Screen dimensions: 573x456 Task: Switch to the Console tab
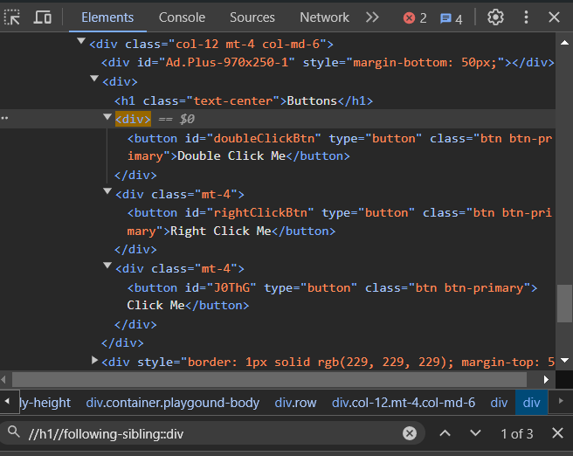coord(182,17)
